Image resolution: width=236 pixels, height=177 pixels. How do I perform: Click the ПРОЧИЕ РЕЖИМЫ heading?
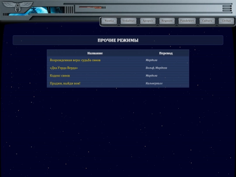pyautogui.click(x=118, y=40)
